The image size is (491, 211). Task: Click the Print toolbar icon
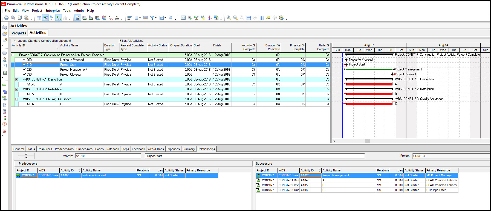6,18
